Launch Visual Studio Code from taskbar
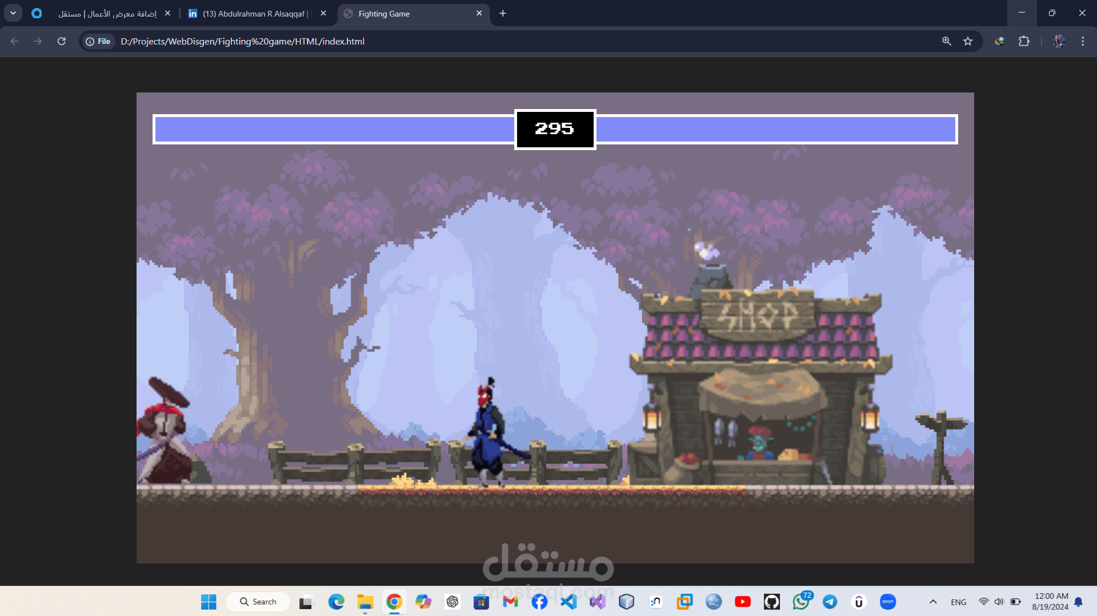1097x616 pixels. click(x=568, y=602)
